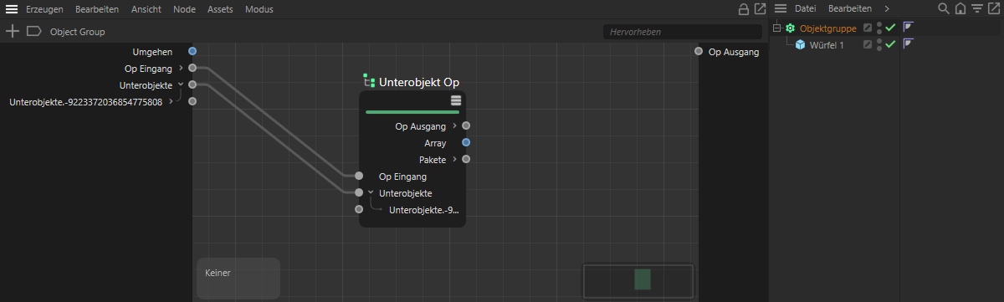Open the Erzeugen menu
1004x302 pixels.
(x=44, y=9)
